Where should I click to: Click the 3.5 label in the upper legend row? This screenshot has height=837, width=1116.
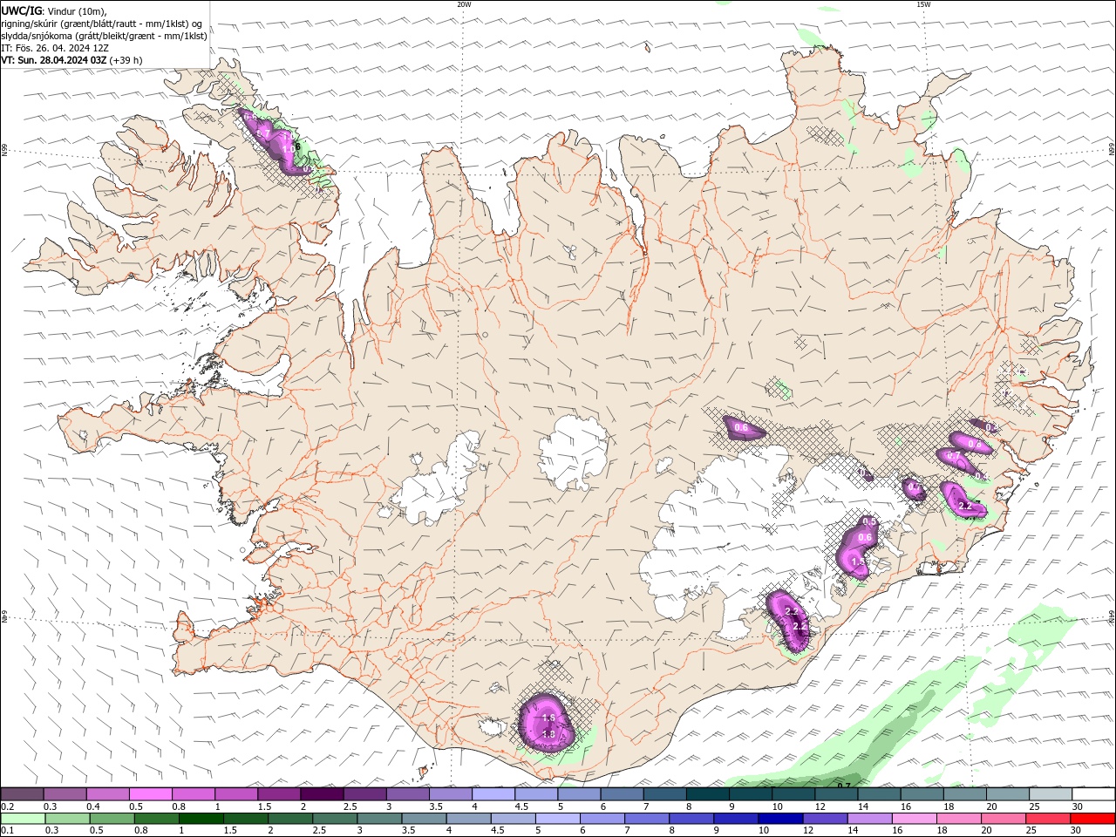pyautogui.click(x=436, y=806)
